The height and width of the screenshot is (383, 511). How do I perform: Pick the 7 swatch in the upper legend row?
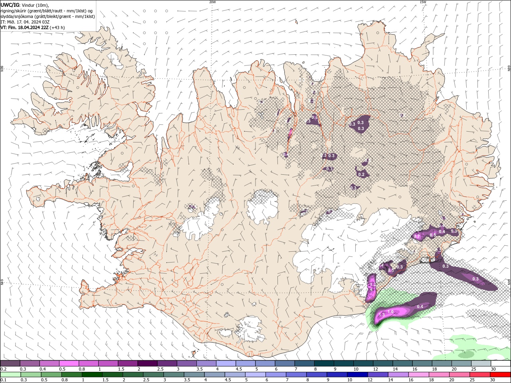click(304, 363)
